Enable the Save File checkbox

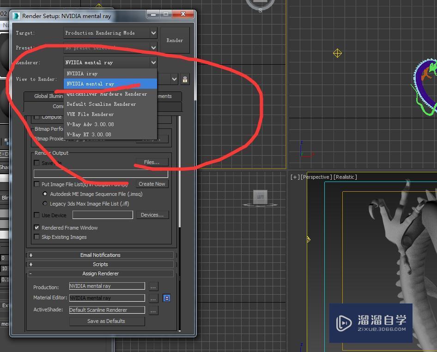click(x=36, y=163)
